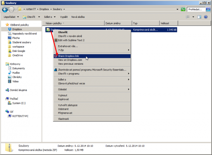The width and height of the screenshot is (212, 155).
Task: Go back with the blue Back arrow
Action: point(5,9)
